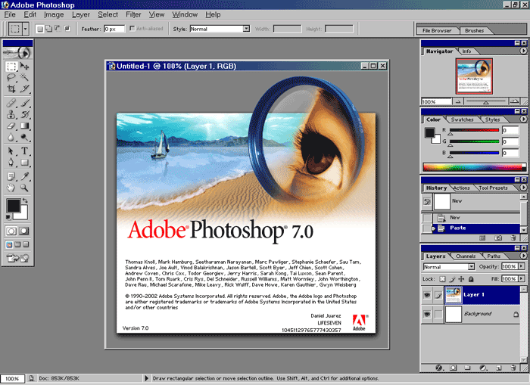Hide Layer 1 using its eye icon
The height and width of the screenshot is (385, 530).
427,295
